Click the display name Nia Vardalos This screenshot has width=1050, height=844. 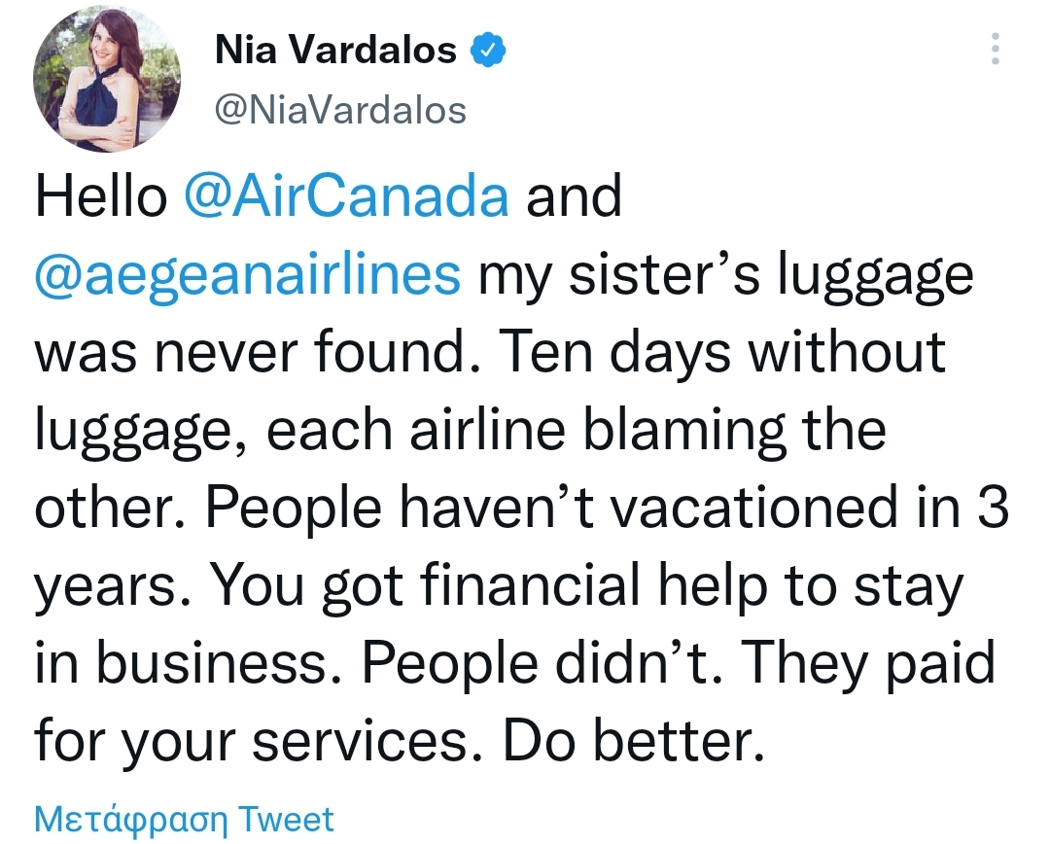point(336,50)
